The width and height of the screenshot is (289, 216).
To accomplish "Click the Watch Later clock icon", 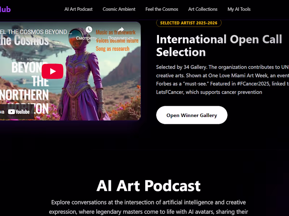I will (x=89, y=30).
